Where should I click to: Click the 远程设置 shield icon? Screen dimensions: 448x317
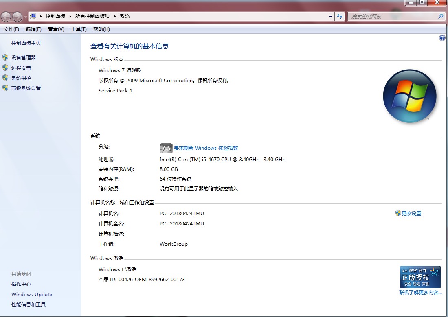click(x=5, y=68)
